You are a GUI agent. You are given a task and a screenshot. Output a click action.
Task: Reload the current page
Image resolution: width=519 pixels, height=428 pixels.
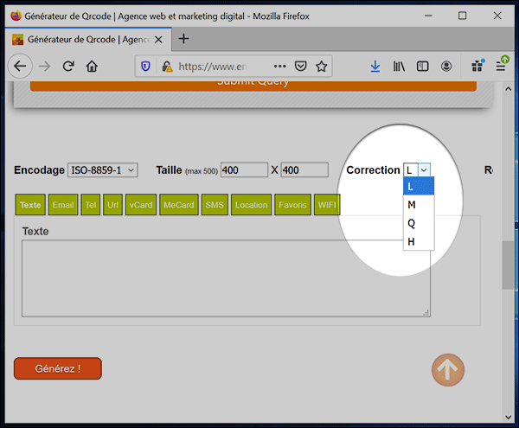pos(68,66)
